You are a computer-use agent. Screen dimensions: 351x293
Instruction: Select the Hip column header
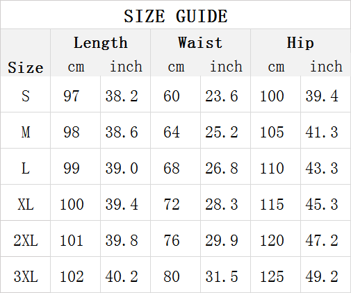300,43
